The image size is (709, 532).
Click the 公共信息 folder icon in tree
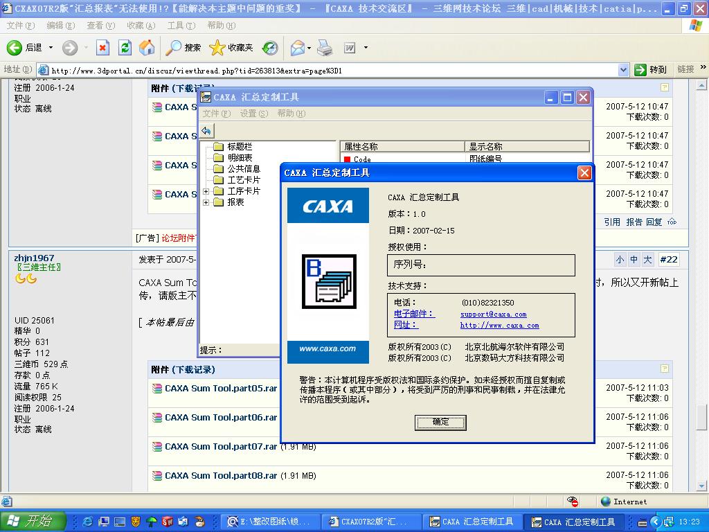click(x=218, y=168)
